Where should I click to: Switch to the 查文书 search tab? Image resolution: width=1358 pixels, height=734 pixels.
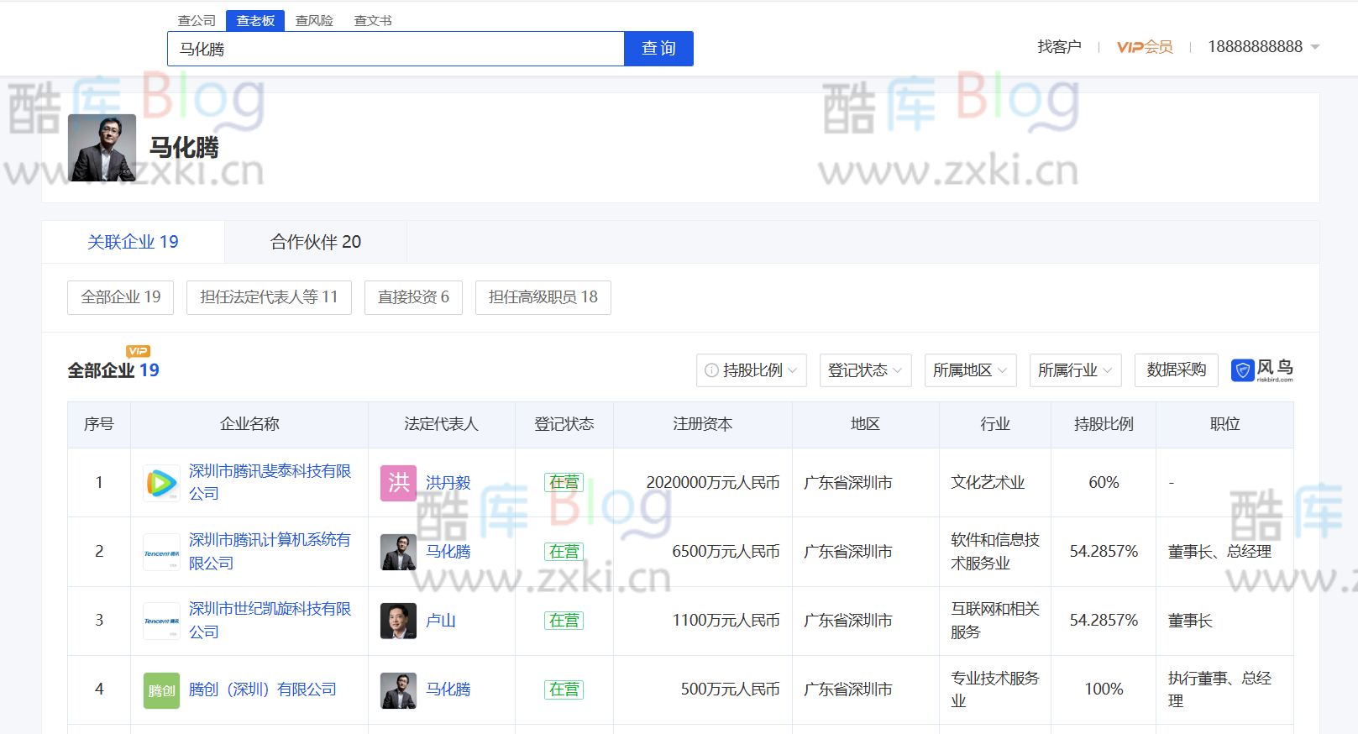pyautogui.click(x=373, y=20)
